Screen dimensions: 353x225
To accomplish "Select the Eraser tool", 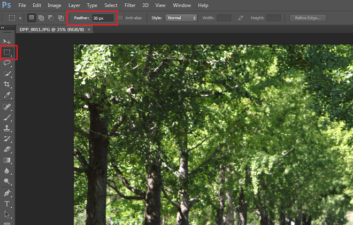I will click(7, 150).
